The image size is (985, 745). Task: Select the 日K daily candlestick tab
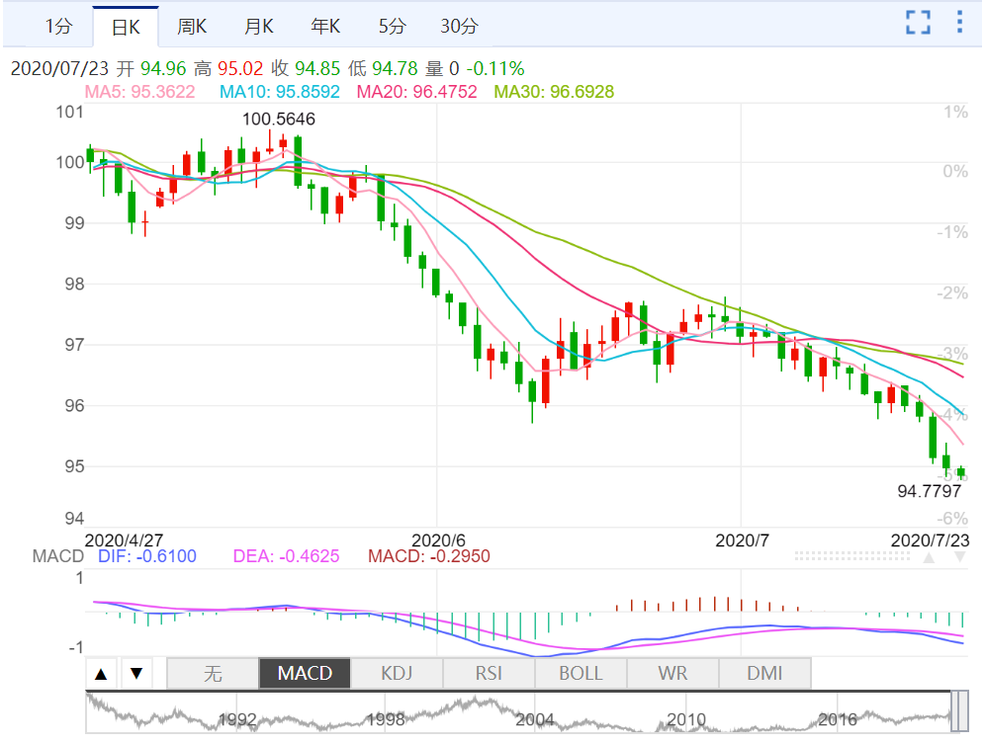pyautogui.click(x=126, y=27)
